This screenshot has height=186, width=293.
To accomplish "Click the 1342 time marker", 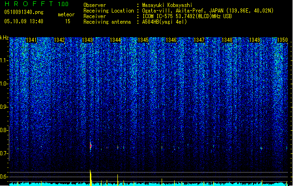I will (59, 40).
